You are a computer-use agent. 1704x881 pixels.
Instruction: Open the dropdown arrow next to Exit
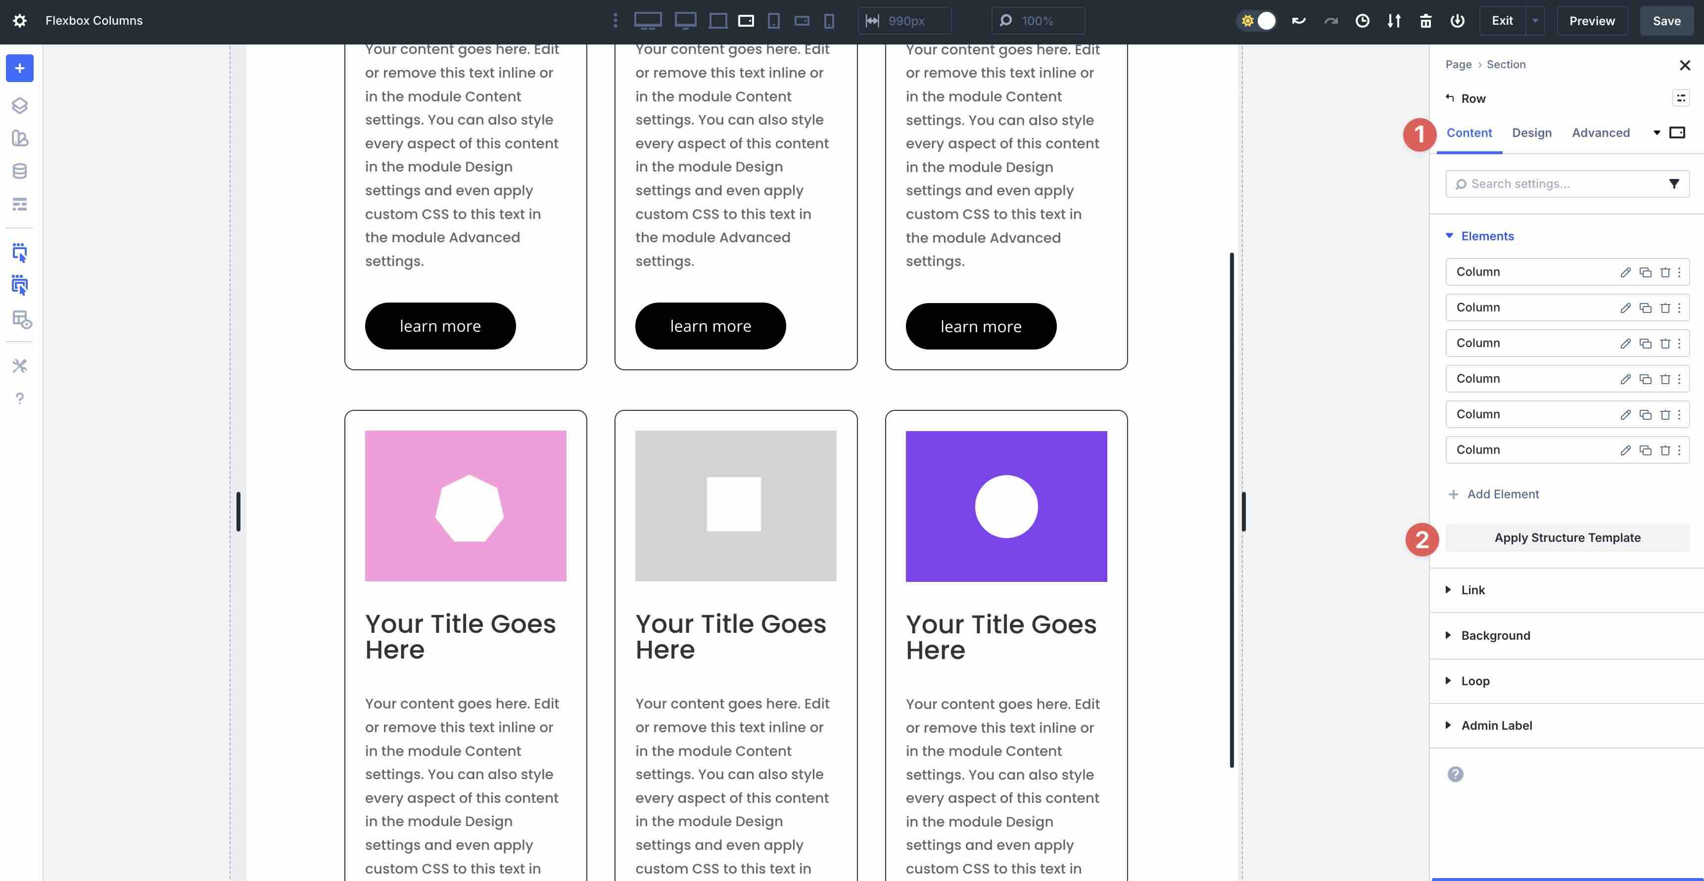point(1535,20)
